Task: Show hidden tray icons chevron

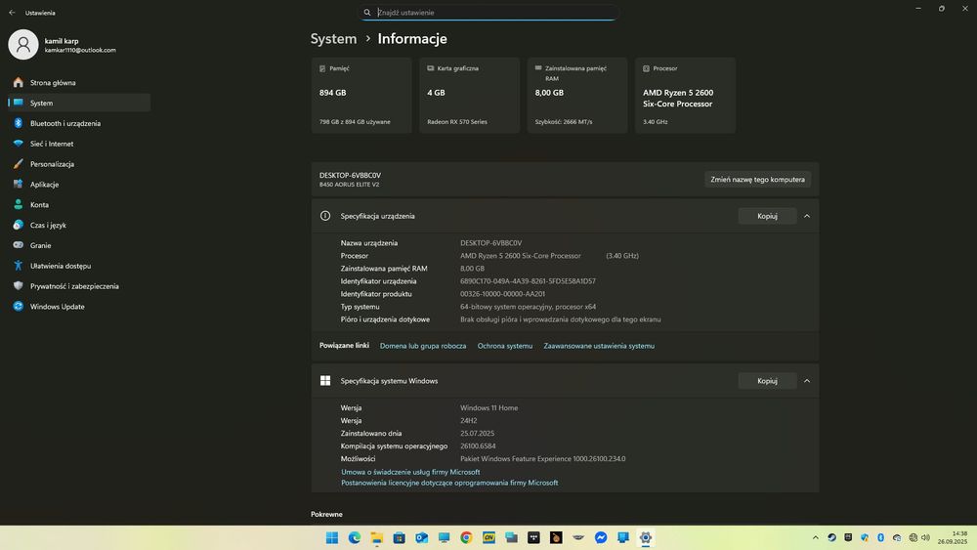Action: pos(815,537)
